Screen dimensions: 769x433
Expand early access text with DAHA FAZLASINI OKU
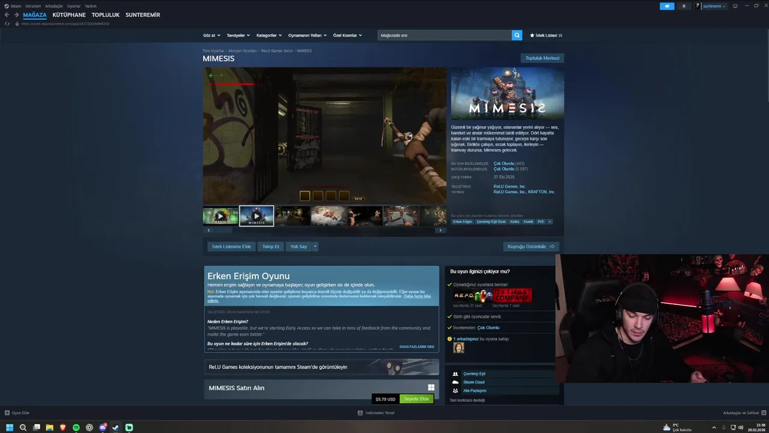(x=416, y=347)
